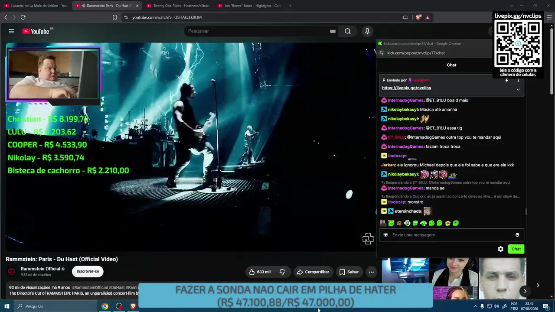
Task: Open the Rammstein Official channel avatar
Action: pos(12,272)
